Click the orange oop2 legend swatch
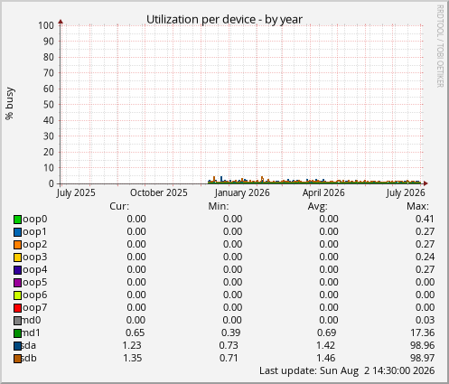 (17, 245)
